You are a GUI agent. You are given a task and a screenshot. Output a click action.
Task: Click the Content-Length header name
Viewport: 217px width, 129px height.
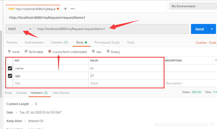click(18, 104)
